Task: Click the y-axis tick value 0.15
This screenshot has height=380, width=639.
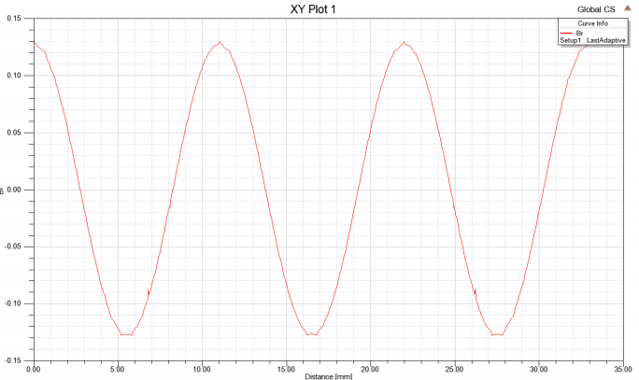Action: pyautogui.click(x=14, y=19)
